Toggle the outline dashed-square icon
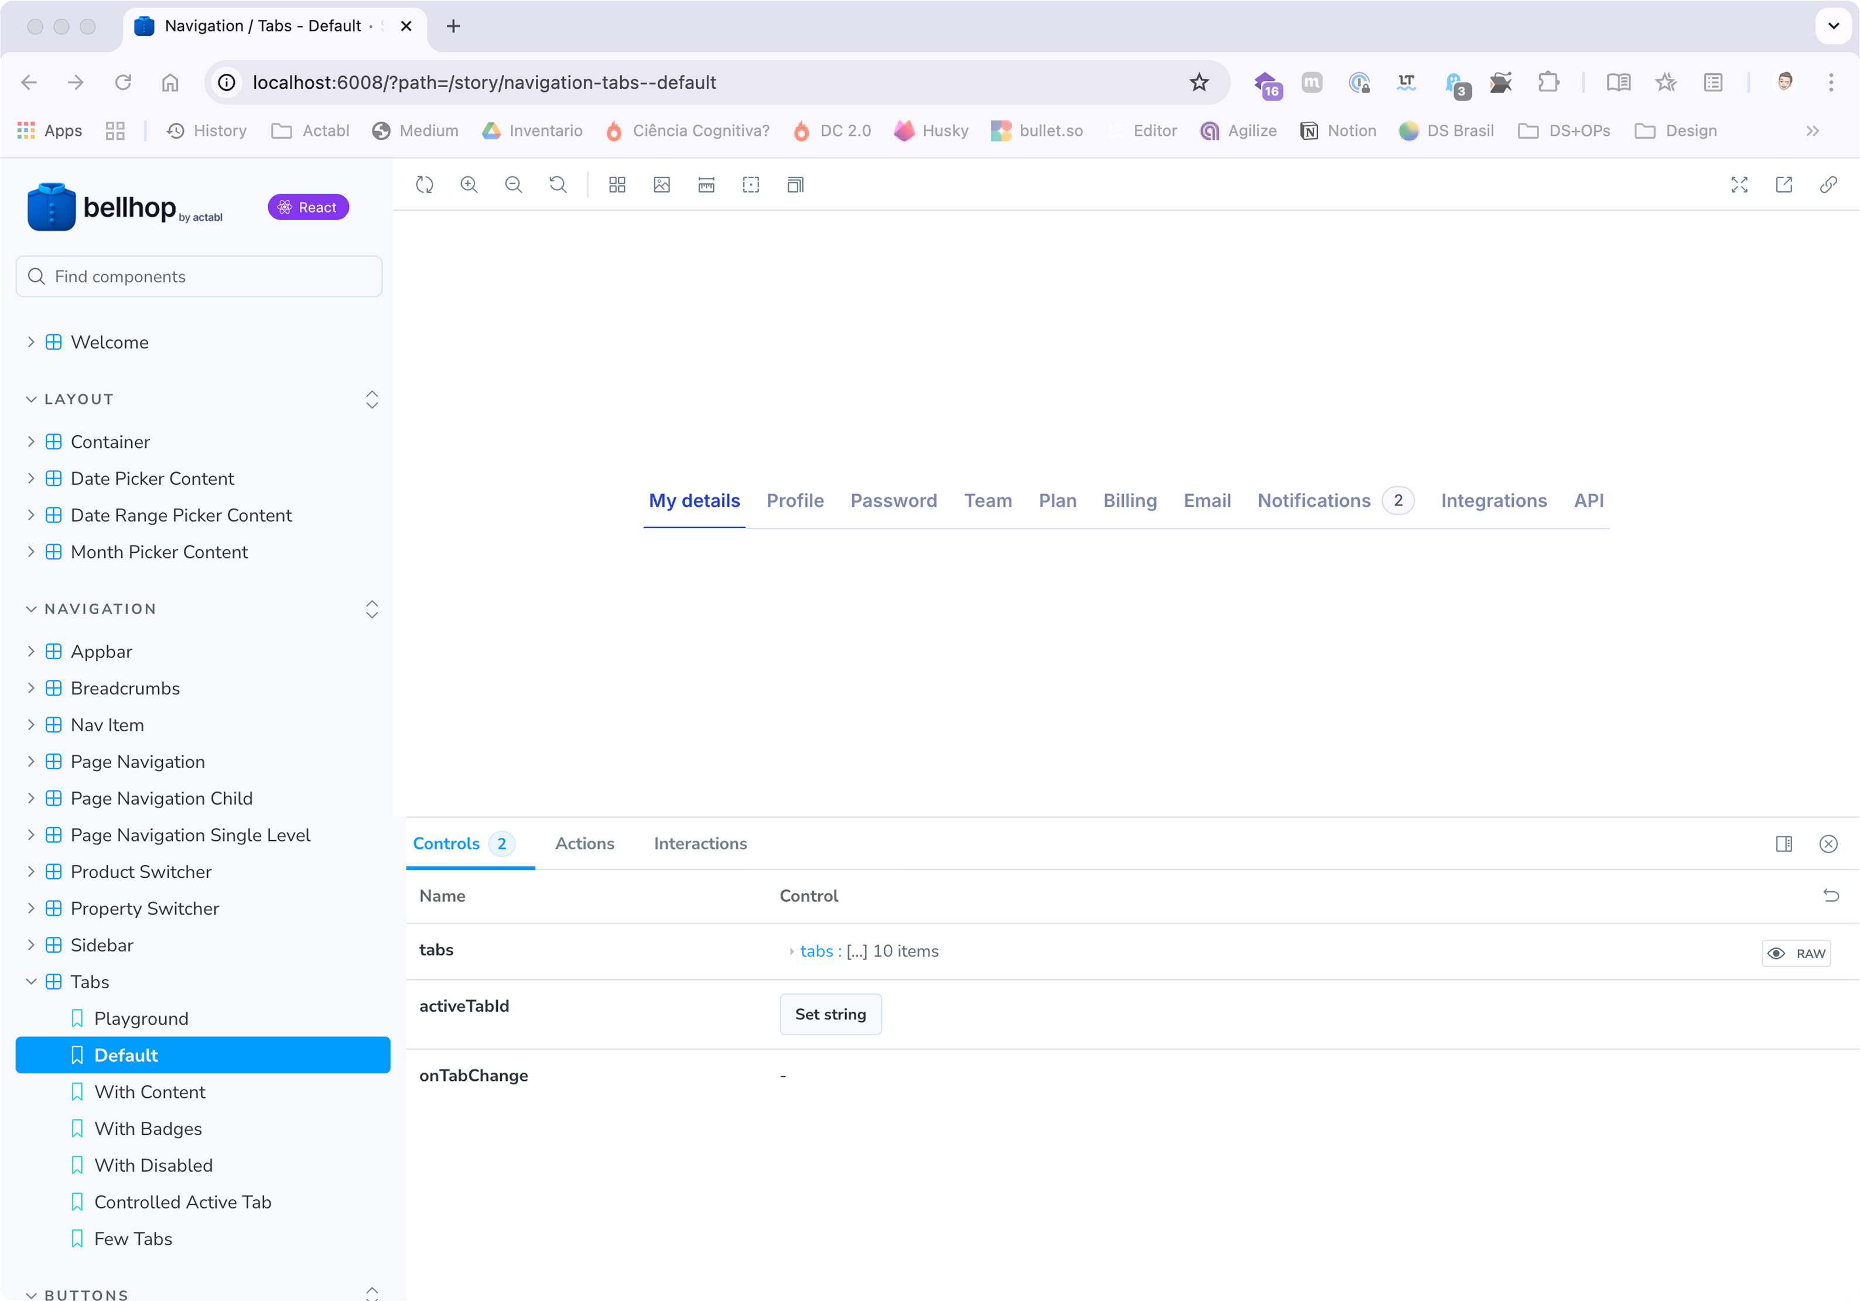The image size is (1860, 1301). pos(751,184)
